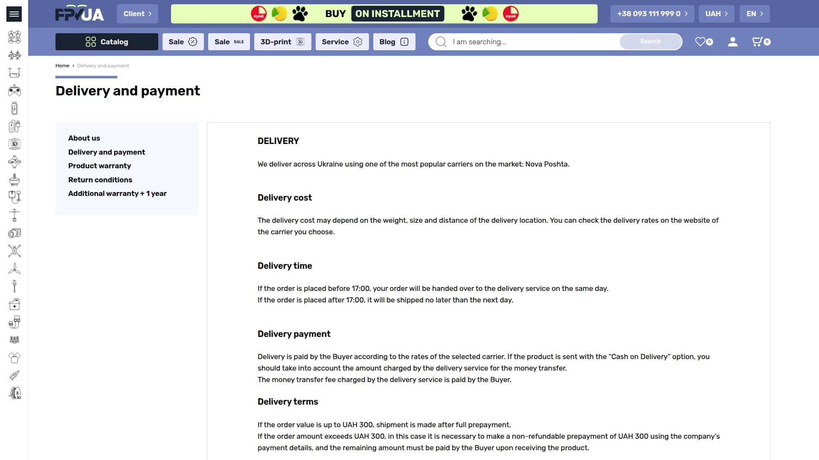The width and height of the screenshot is (819, 460).
Task: Open the t-shirt merch category icon
Action: tap(14, 358)
